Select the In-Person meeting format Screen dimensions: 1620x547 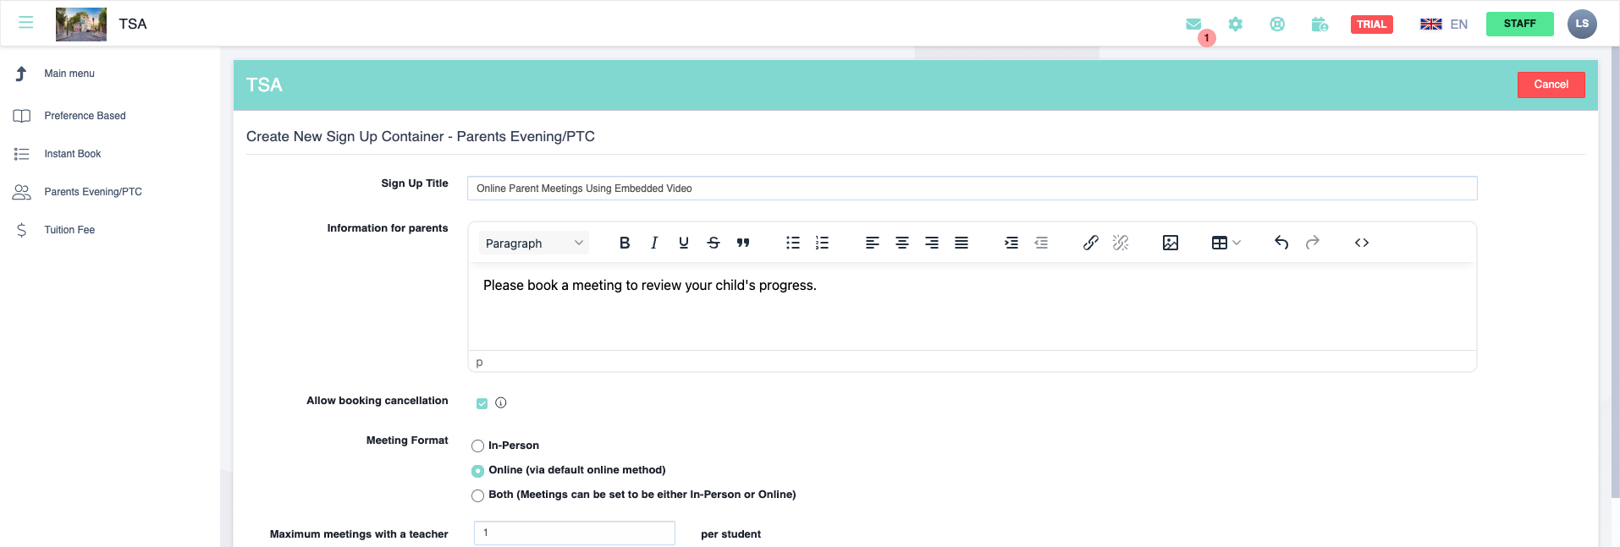coord(478,446)
